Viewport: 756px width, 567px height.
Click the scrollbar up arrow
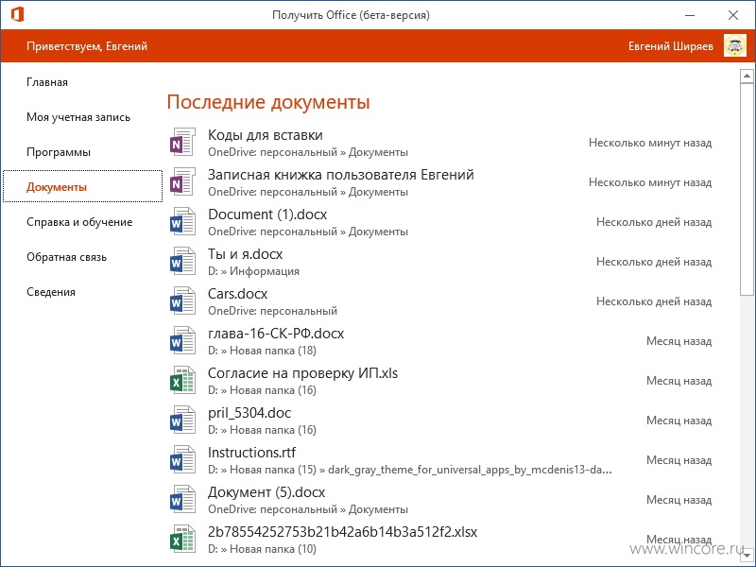(x=747, y=76)
